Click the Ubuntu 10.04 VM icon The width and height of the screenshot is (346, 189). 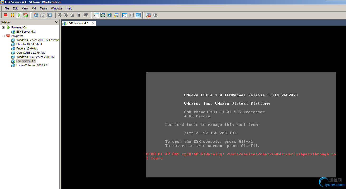(13, 44)
